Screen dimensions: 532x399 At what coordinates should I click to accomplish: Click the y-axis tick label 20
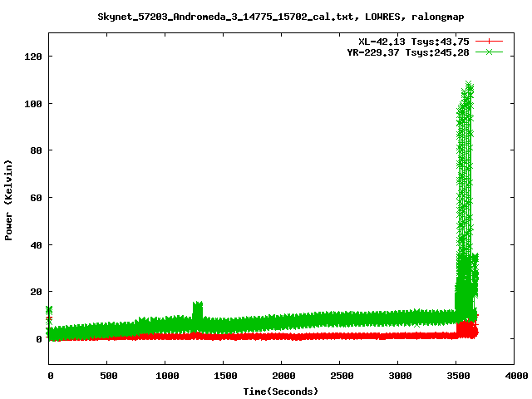pos(36,292)
